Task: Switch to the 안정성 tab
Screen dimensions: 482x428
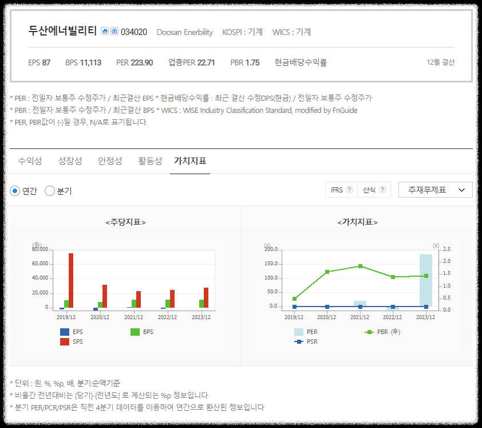Action: (x=110, y=161)
